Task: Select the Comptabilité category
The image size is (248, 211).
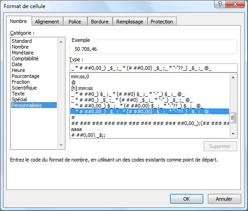Action: tap(25, 58)
